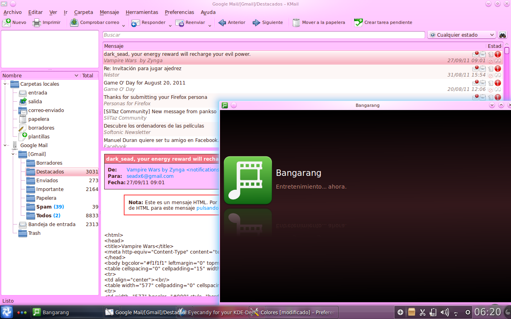511x319 pixels.
Task: Click the message list scrollbar handle
Action: (507, 51)
